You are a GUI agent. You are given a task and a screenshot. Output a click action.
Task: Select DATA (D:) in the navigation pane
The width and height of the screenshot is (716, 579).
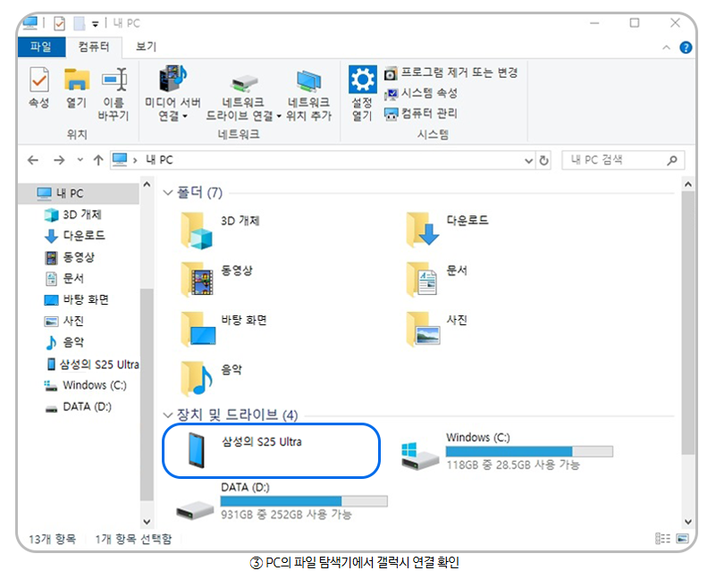[x=78, y=407]
